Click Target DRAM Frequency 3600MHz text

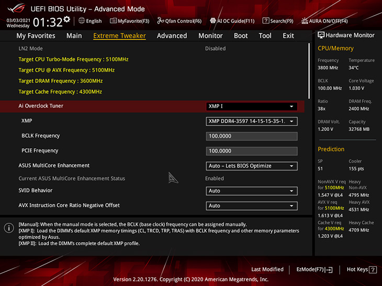(x=60, y=81)
